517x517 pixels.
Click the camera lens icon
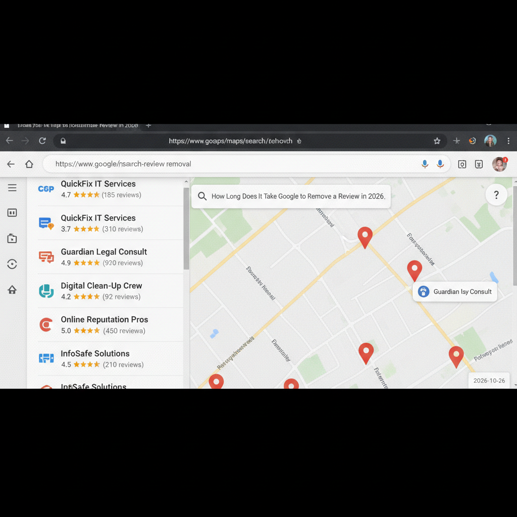click(x=462, y=164)
